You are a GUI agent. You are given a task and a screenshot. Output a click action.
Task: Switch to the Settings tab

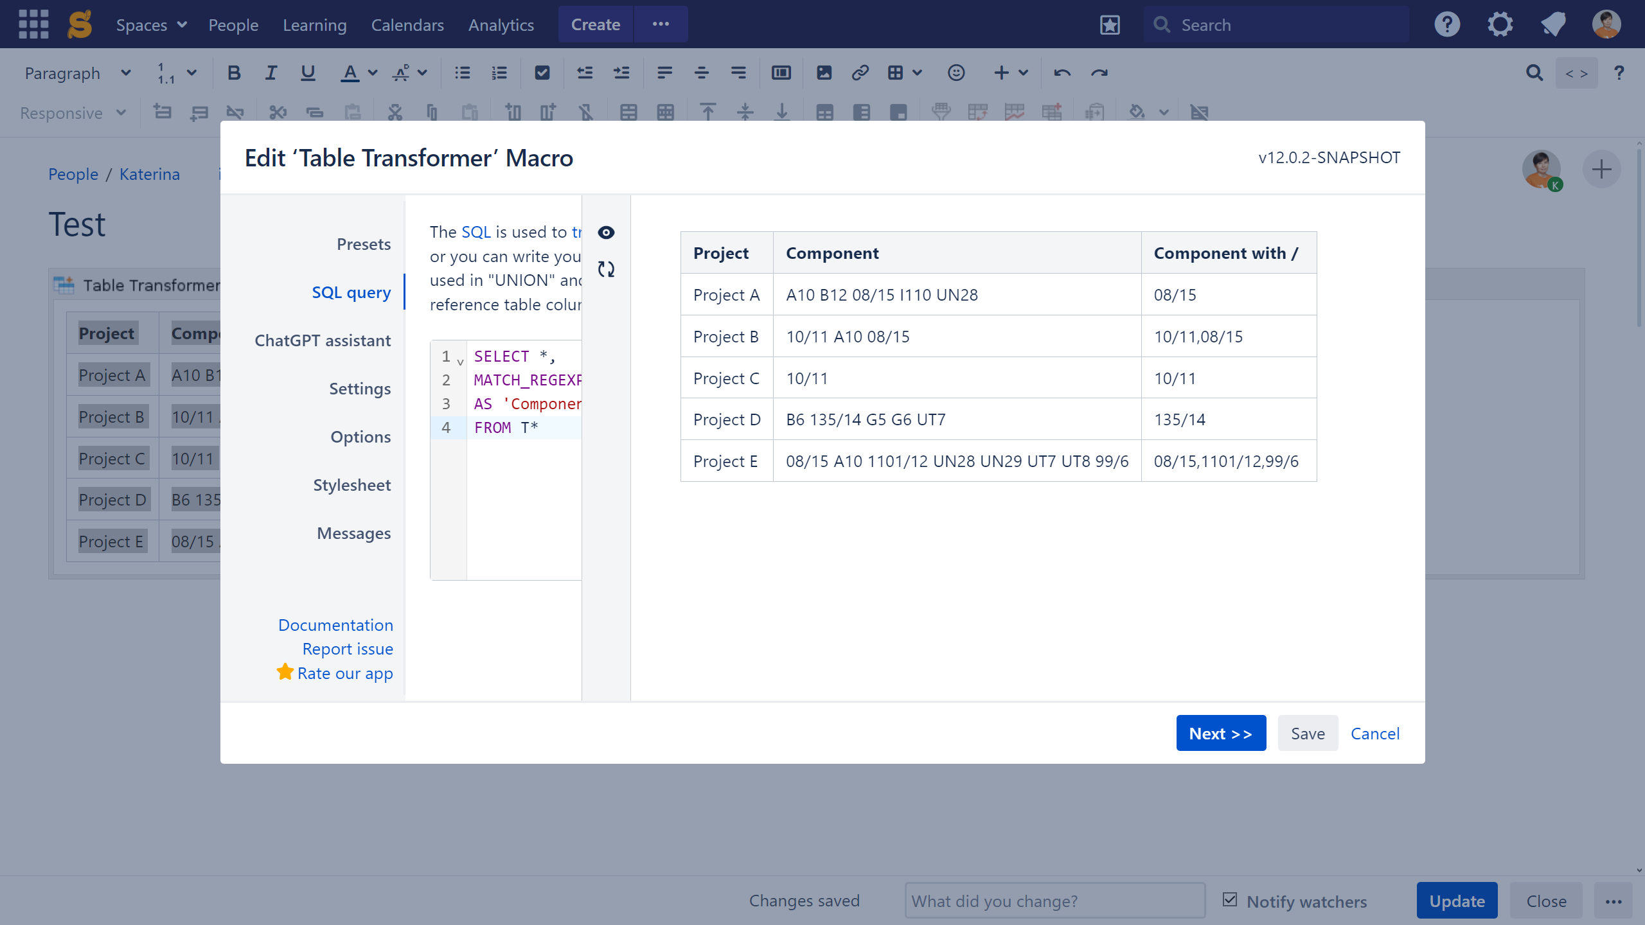tap(359, 389)
